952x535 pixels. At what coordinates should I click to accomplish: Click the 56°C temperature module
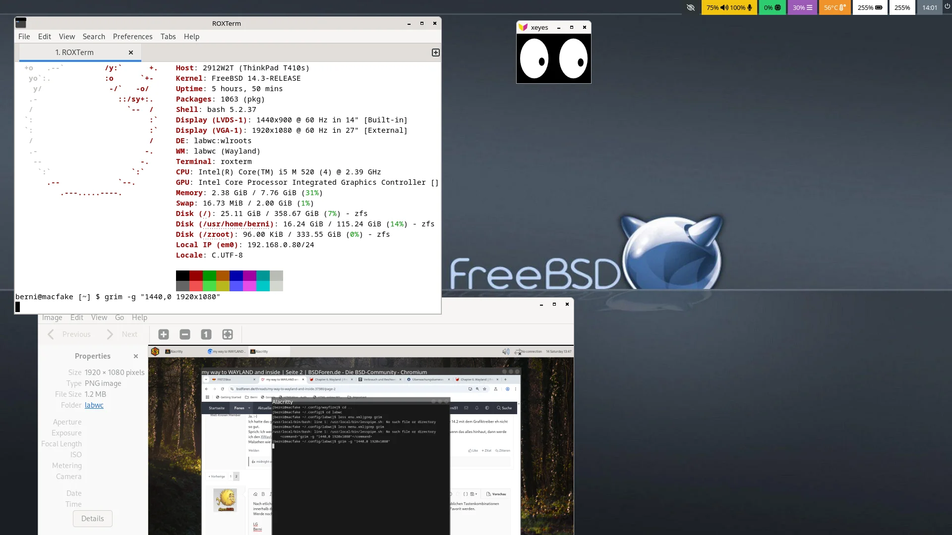[x=834, y=7]
